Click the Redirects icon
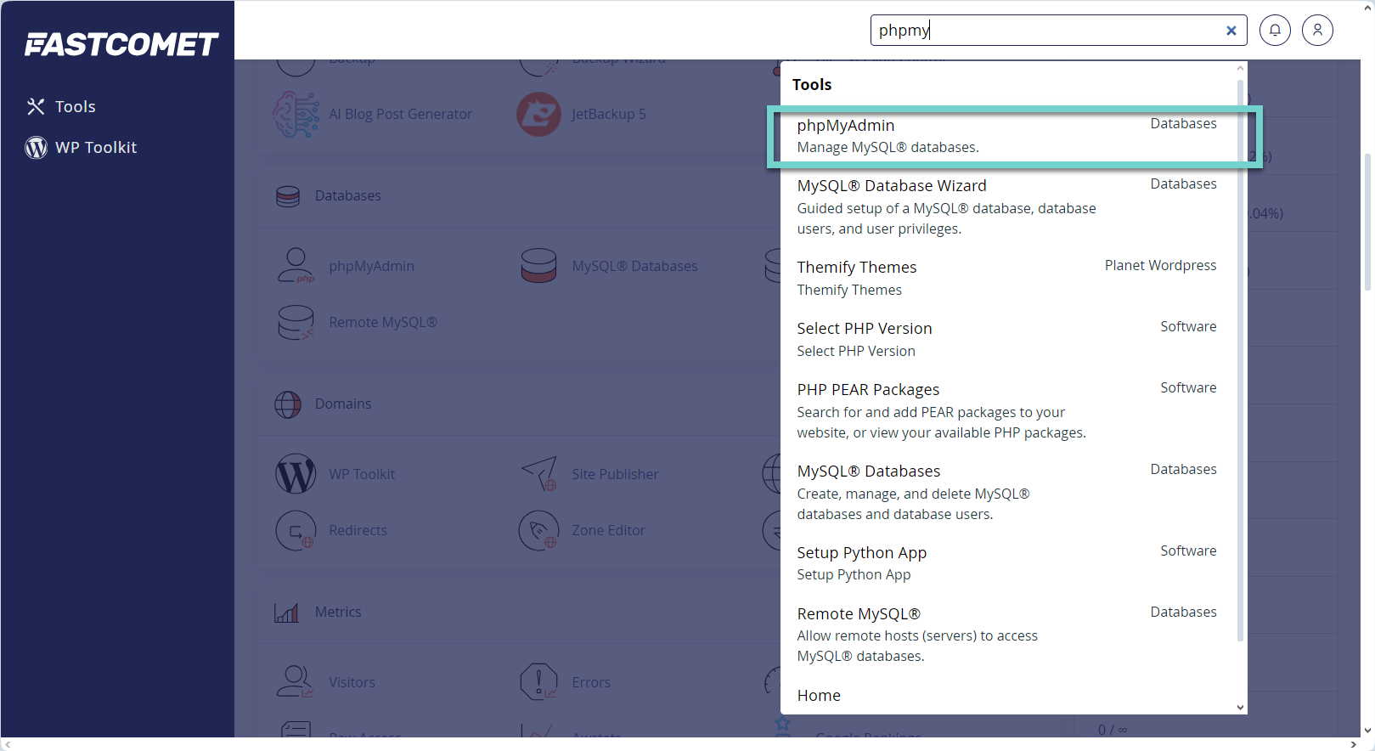The width and height of the screenshot is (1375, 751). click(296, 530)
